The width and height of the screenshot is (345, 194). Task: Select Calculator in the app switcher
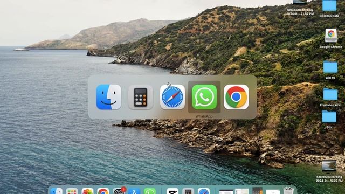point(141,97)
